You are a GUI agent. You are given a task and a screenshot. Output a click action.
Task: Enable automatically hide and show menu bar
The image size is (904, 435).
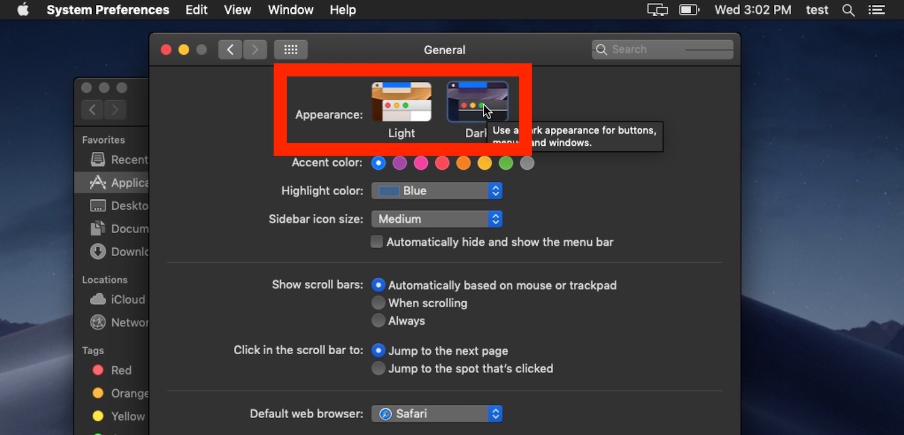[x=377, y=242]
